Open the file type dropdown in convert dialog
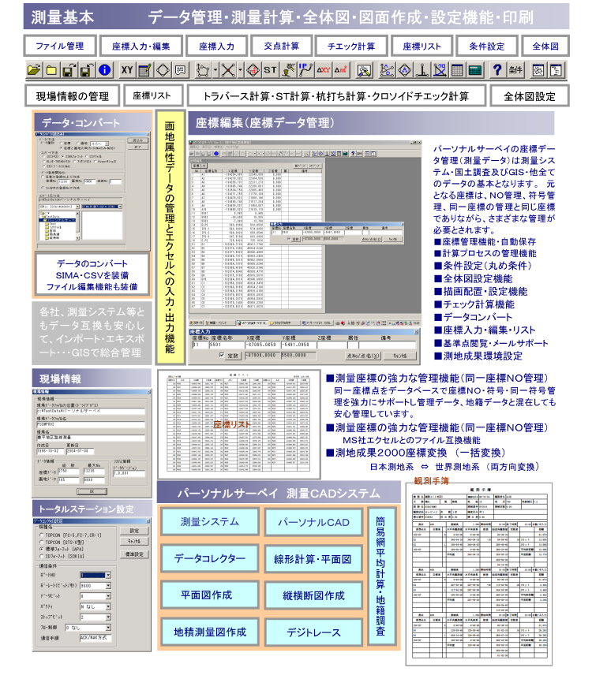The height and width of the screenshot is (690, 592). 120,207
